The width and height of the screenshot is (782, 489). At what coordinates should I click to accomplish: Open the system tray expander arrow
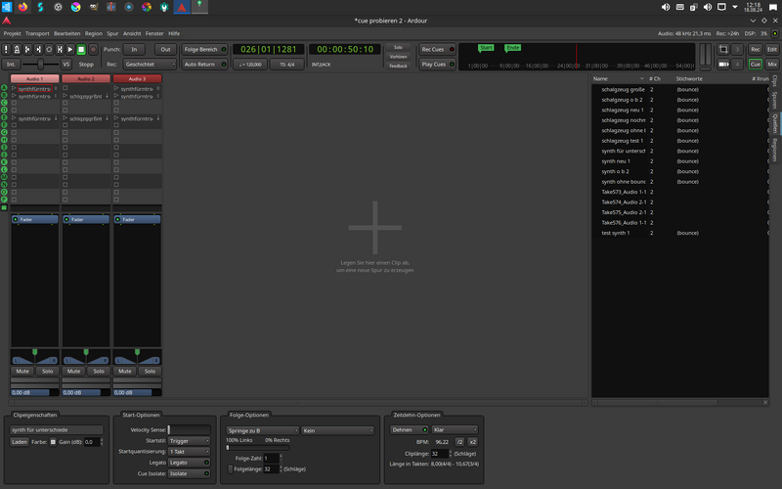(735, 7)
